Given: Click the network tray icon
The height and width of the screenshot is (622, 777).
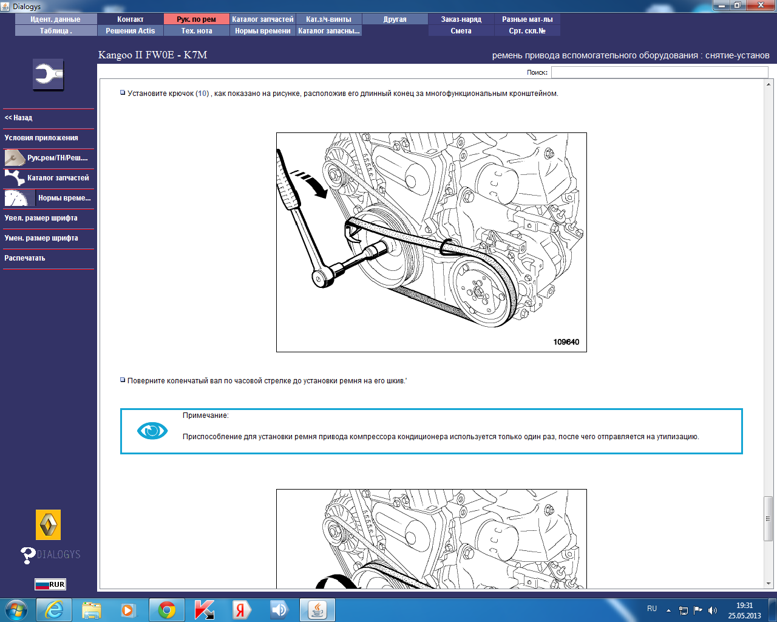Looking at the screenshot, I should click(684, 610).
